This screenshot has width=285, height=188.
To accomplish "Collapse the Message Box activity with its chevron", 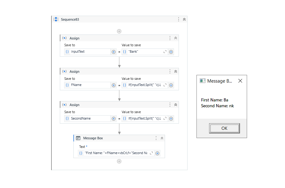I will pos(162,138).
